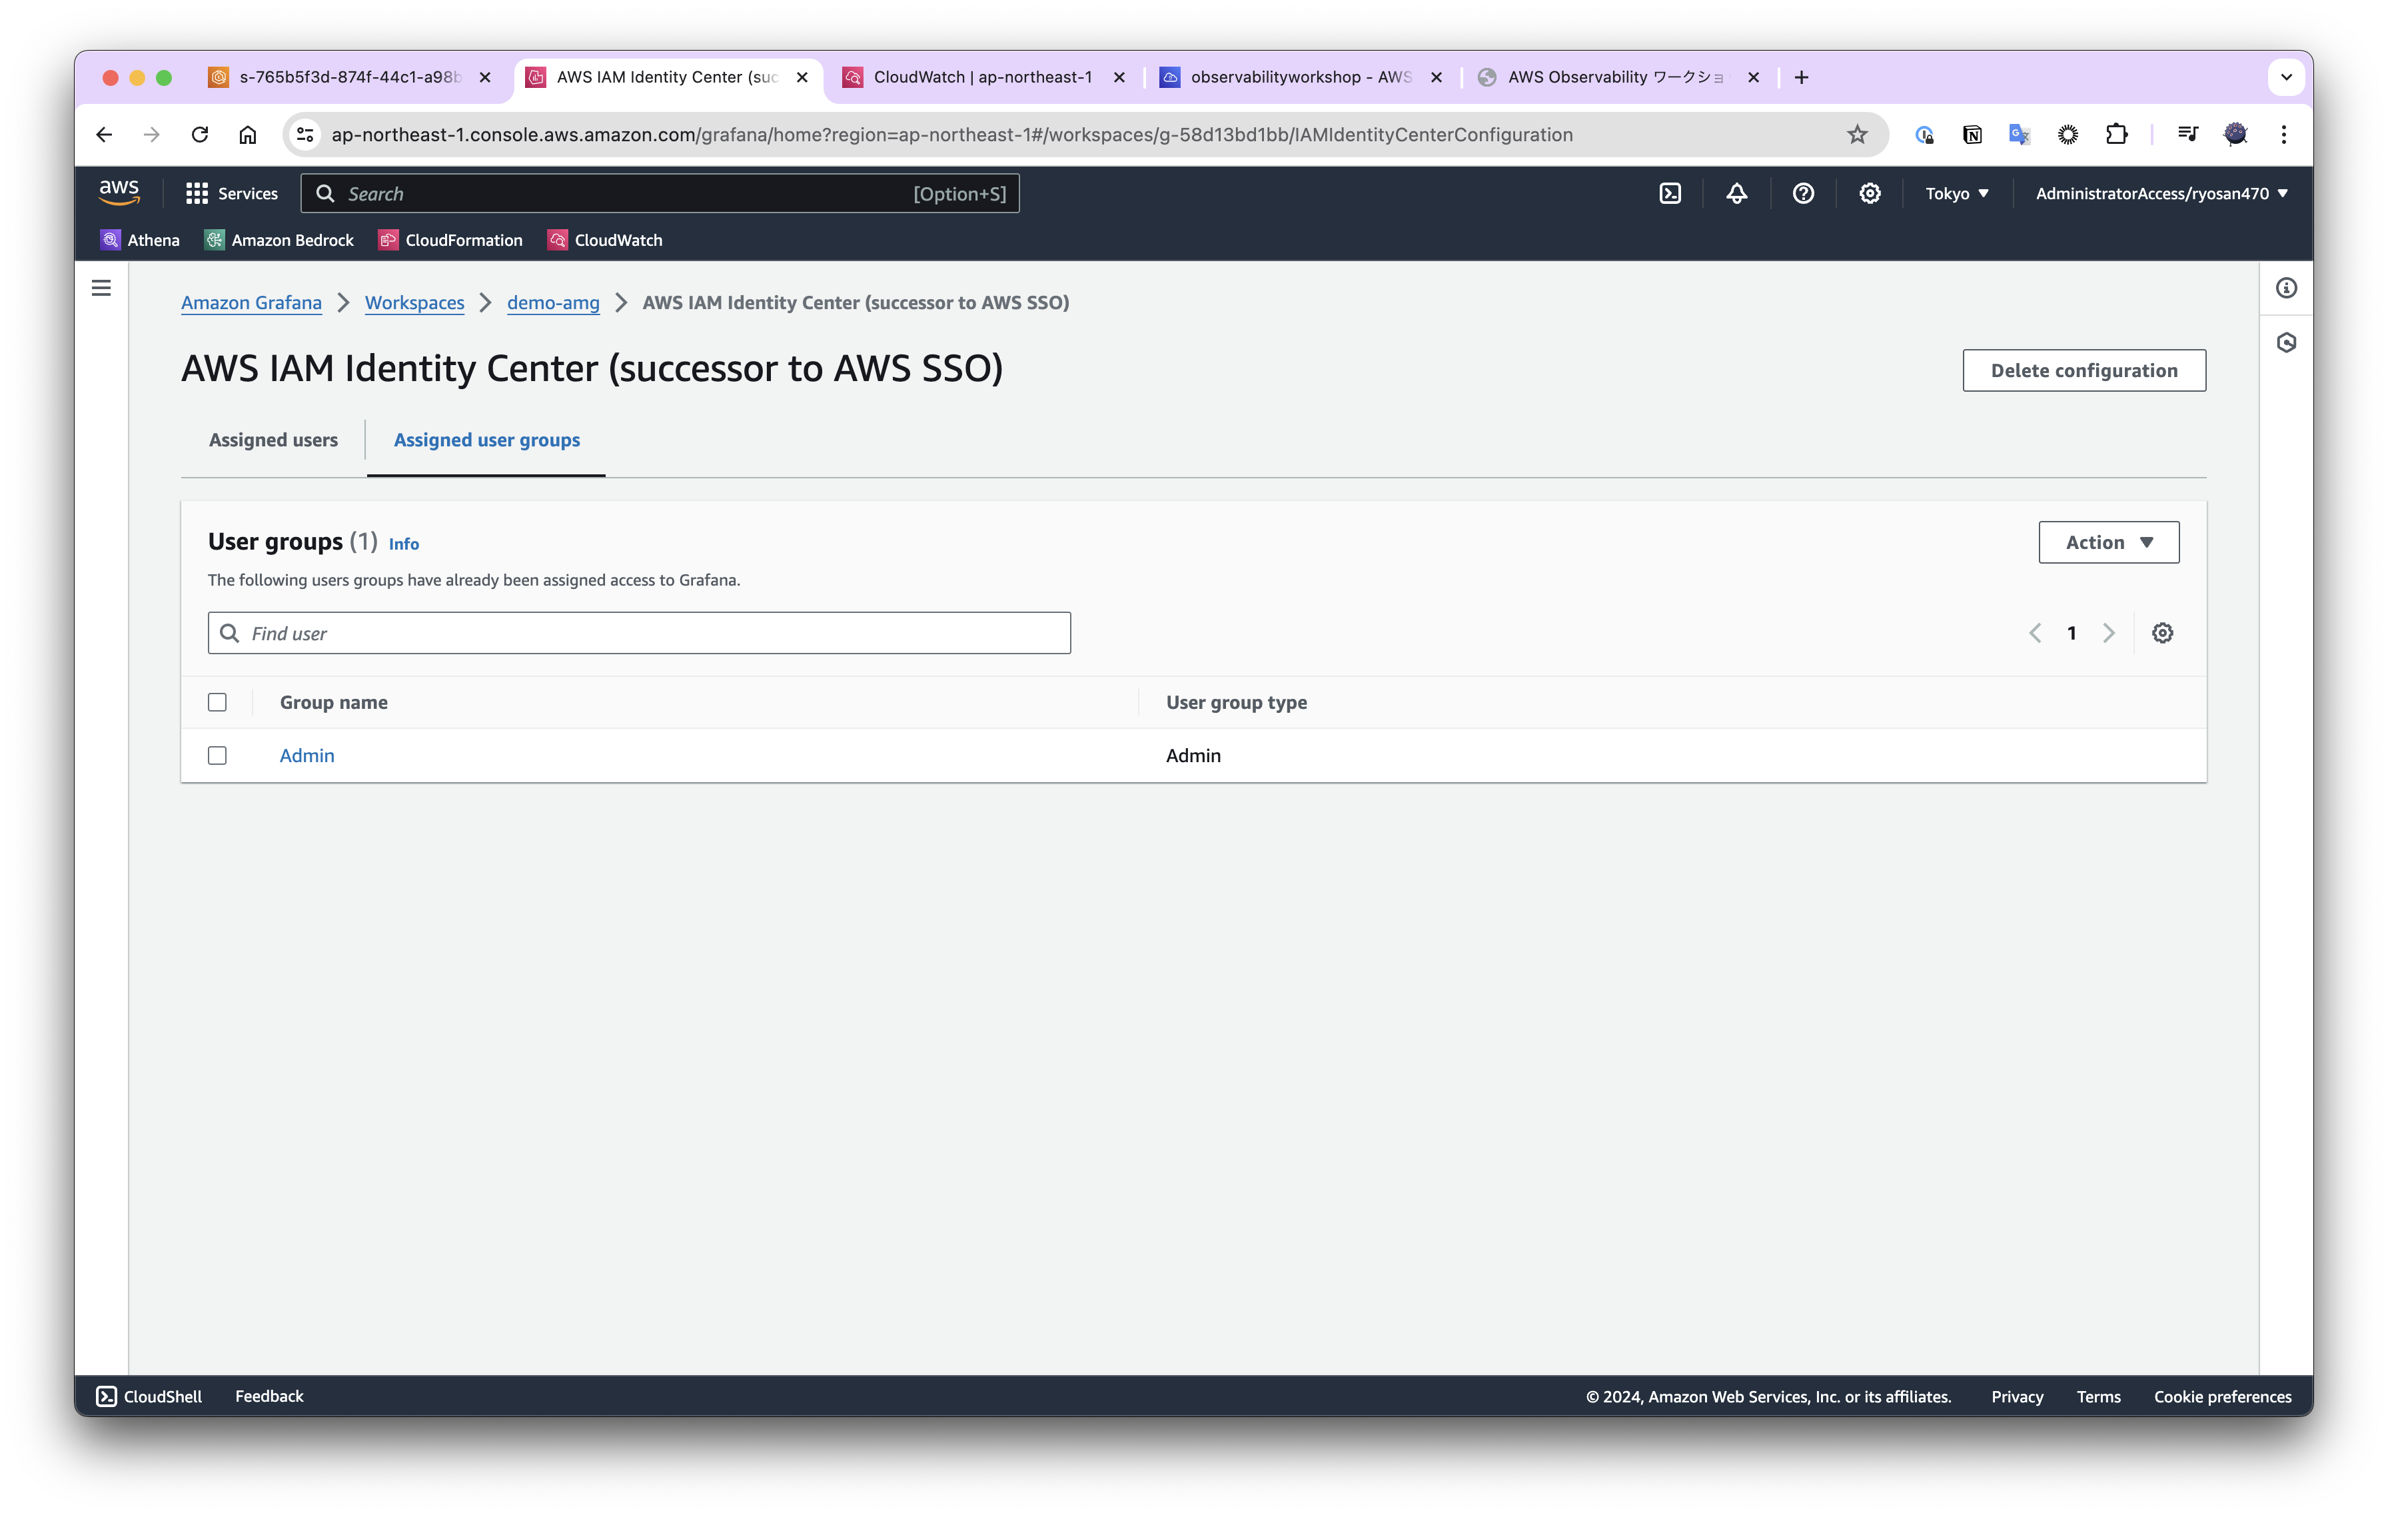Select all groups header checkbox
Image resolution: width=2388 pixels, height=1515 pixels.
point(217,702)
